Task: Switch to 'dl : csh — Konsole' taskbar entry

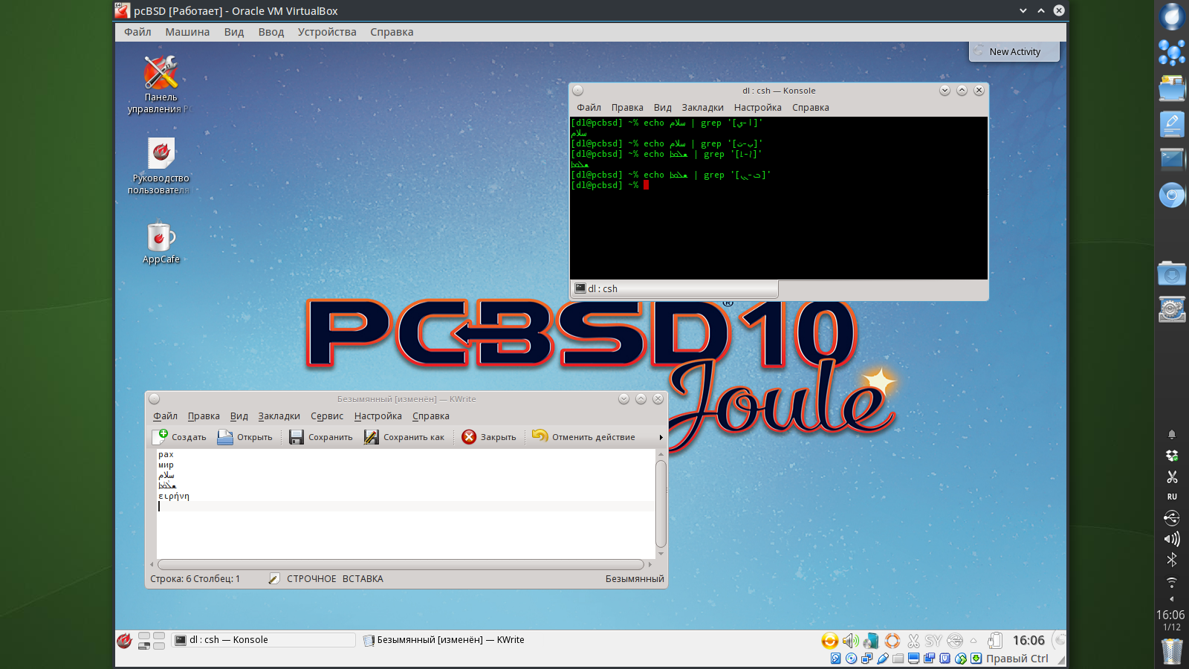Action: (264, 640)
